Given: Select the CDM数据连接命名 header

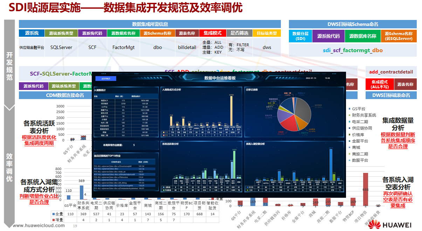Looking at the screenshot, I should click(x=65, y=95).
